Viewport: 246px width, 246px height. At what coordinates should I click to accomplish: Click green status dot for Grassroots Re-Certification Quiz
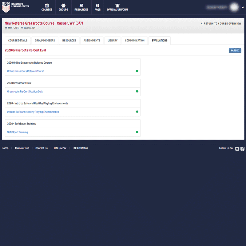pos(137,91)
